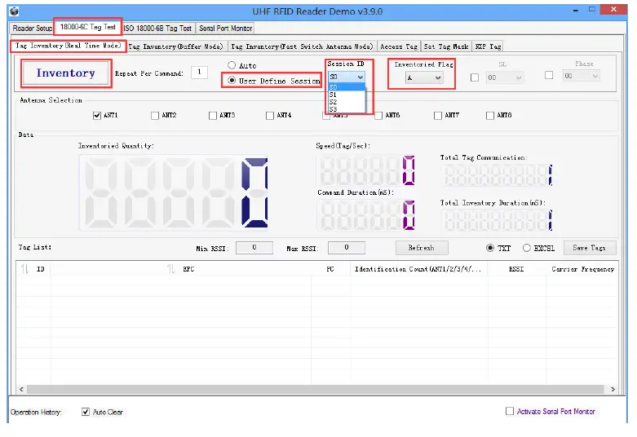Select the TXT export radio button

click(490, 248)
